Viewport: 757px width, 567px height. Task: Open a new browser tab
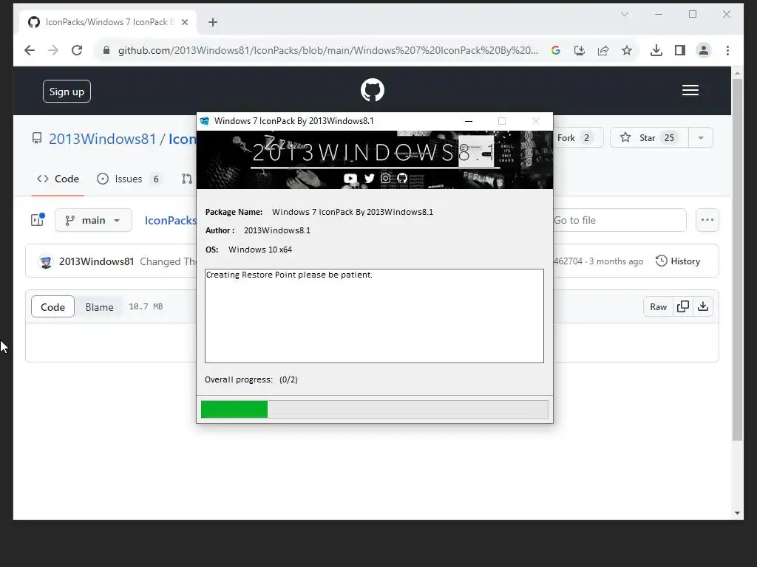click(x=213, y=22)
